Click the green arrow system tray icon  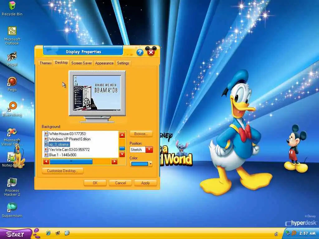tap(288, 233)
